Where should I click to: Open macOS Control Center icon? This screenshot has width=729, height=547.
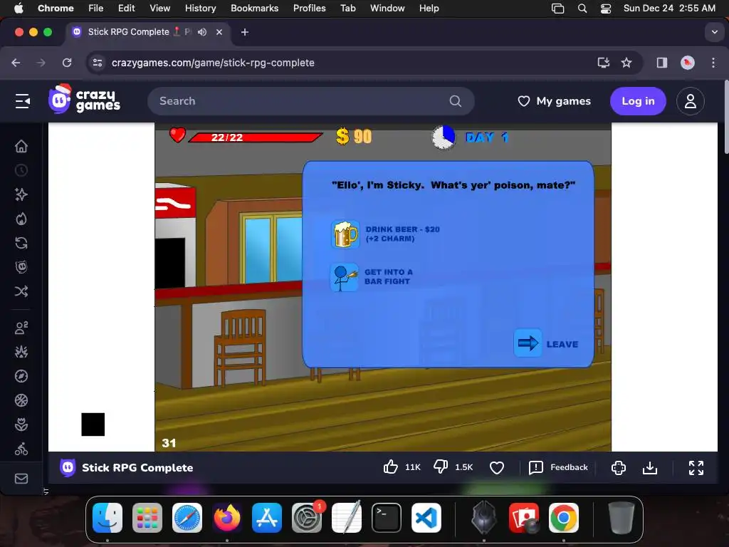coord(606,9)
